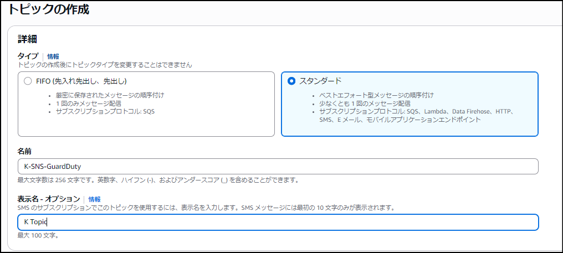Select the スタンダード radio button
The width and height of the screenshot is (563, 253).
[x=291, y=81]
